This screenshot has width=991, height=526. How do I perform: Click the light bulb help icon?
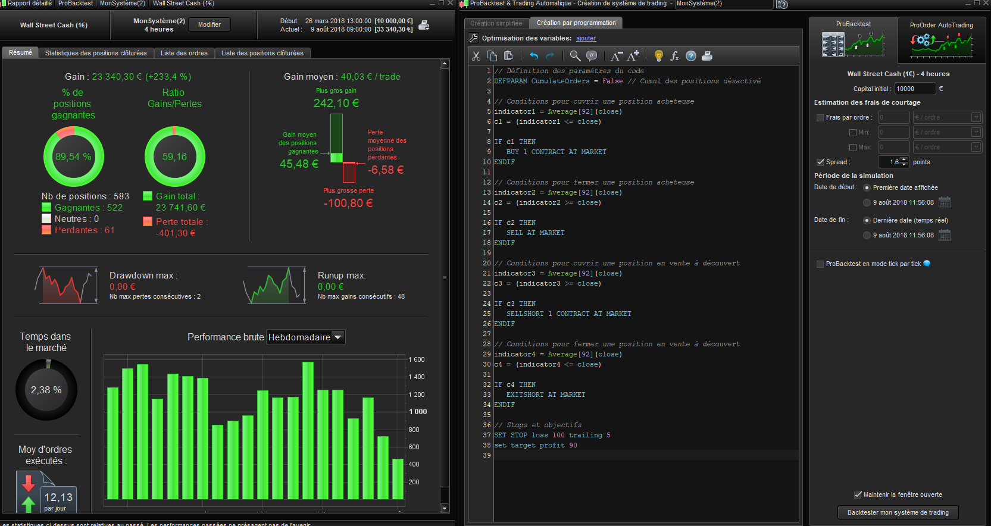pos(658,56)
